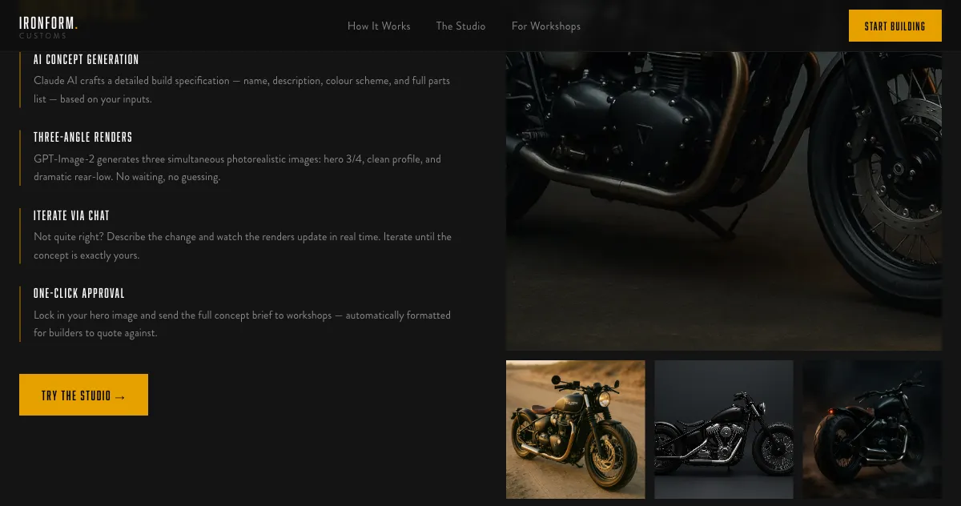Go to The Studio nav link
961x506 pixels.
click(x=460, y=26)
